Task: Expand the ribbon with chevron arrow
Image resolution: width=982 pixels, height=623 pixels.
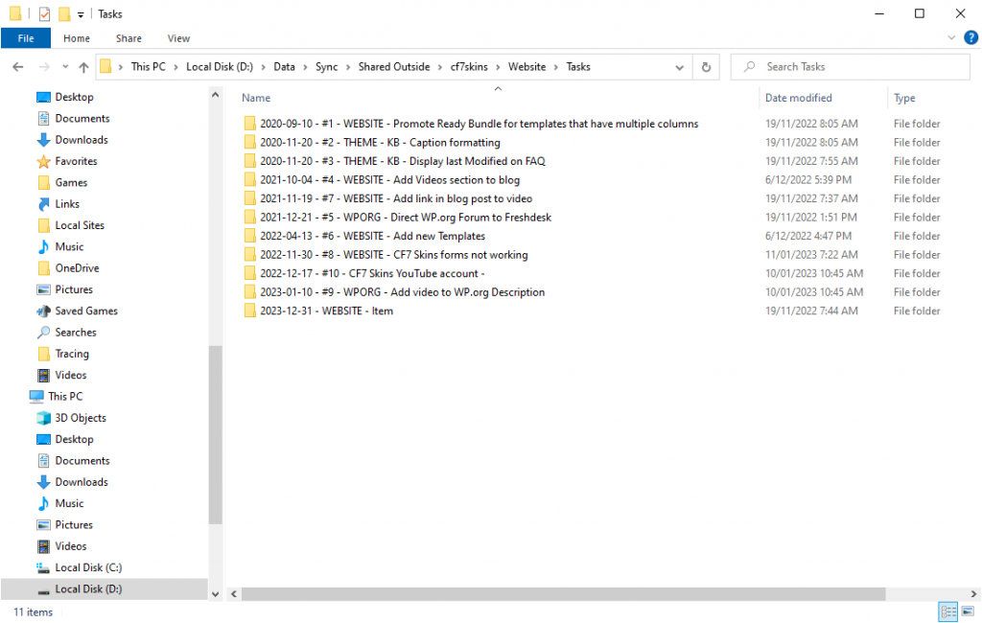Action: click(952, 38)
